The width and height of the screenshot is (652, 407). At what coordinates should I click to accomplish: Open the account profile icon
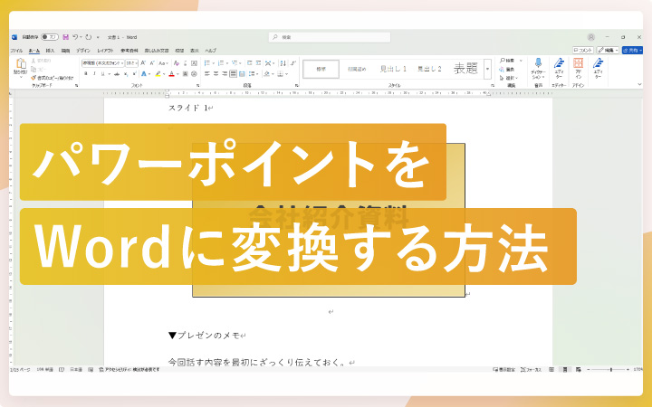[590, 37]
